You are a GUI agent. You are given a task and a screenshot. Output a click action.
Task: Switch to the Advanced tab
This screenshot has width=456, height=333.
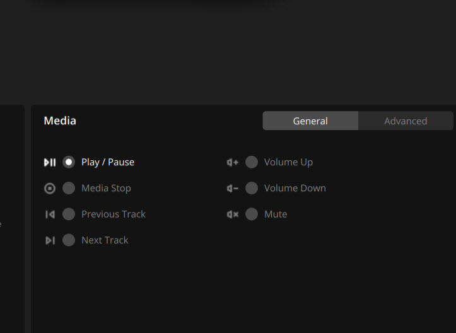tap(406, 120)
